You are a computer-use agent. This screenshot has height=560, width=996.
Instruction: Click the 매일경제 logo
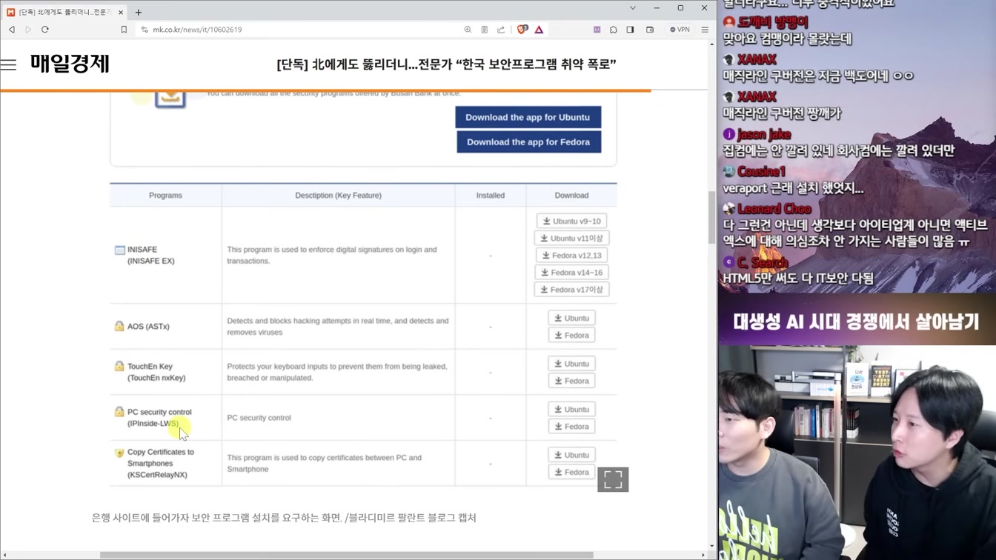coord(70,64)
